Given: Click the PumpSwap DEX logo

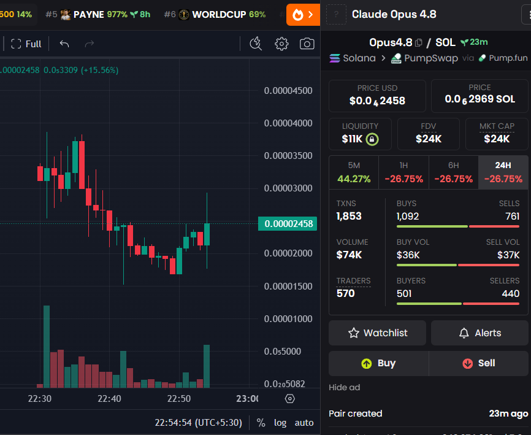Looking at the screenshot, I should click(x=396, y=58).
